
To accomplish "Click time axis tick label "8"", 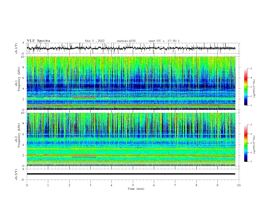I will (x=196, y=185).
